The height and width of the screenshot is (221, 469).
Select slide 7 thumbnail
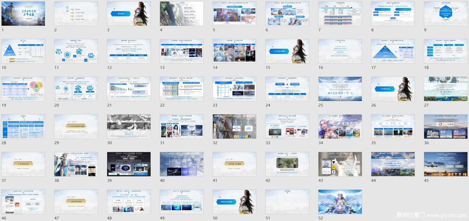[340, 13]
